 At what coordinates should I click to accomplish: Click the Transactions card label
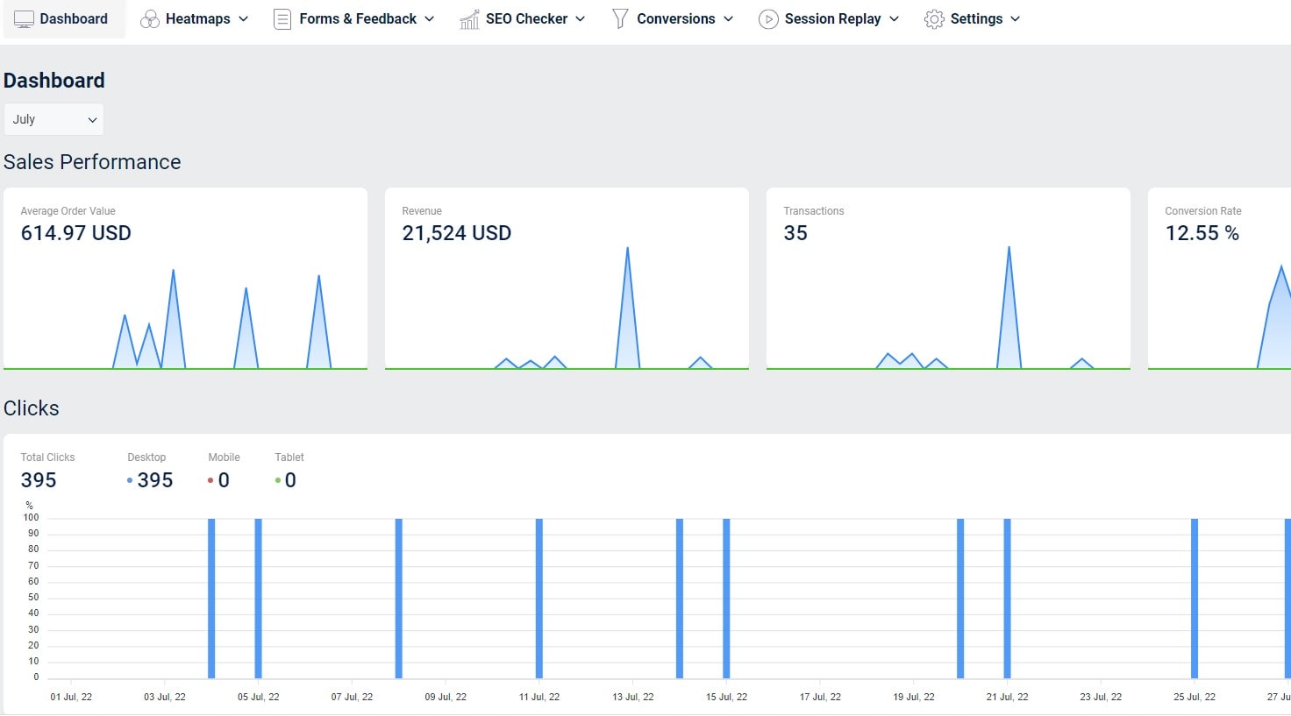814,211
